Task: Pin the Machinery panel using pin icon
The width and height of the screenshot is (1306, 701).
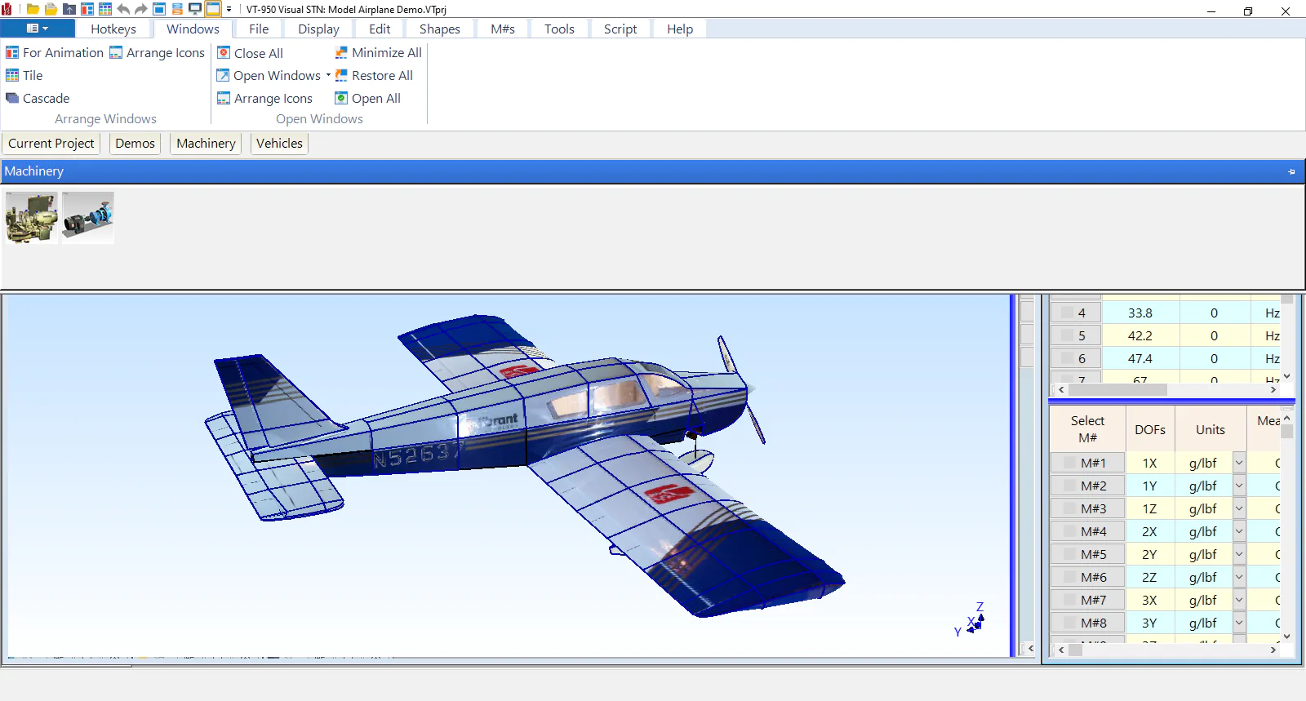Action: 1291,171
